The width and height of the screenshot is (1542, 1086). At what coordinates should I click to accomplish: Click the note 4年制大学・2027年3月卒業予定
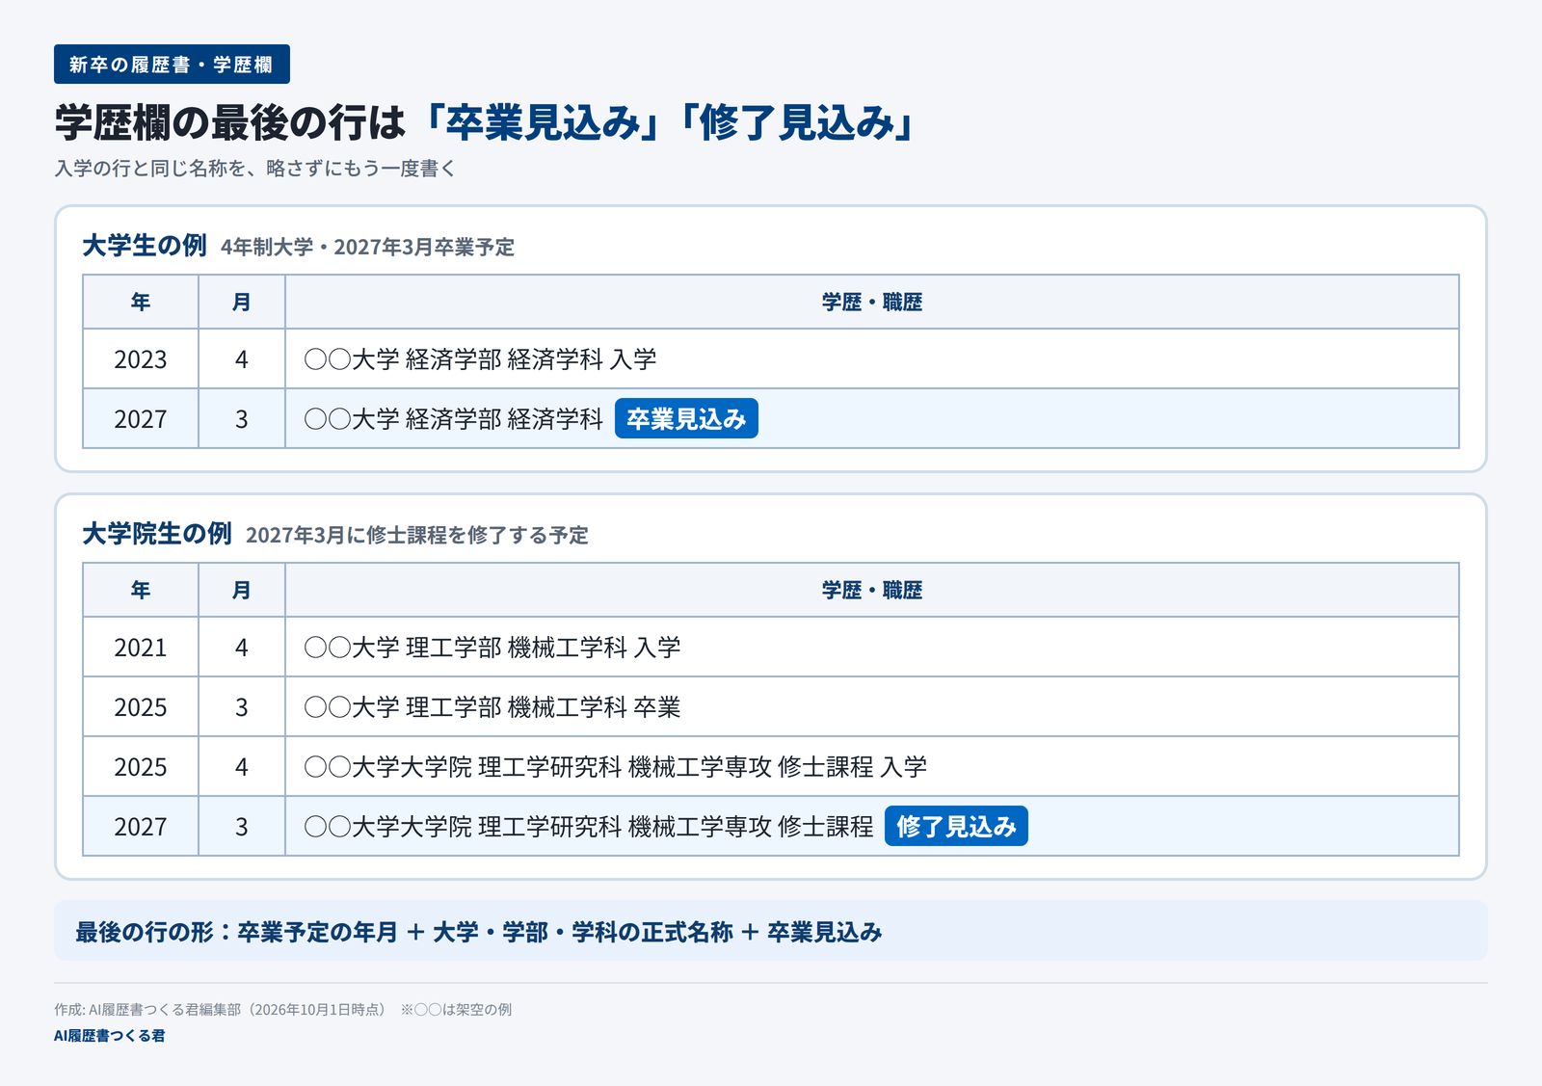367,248
